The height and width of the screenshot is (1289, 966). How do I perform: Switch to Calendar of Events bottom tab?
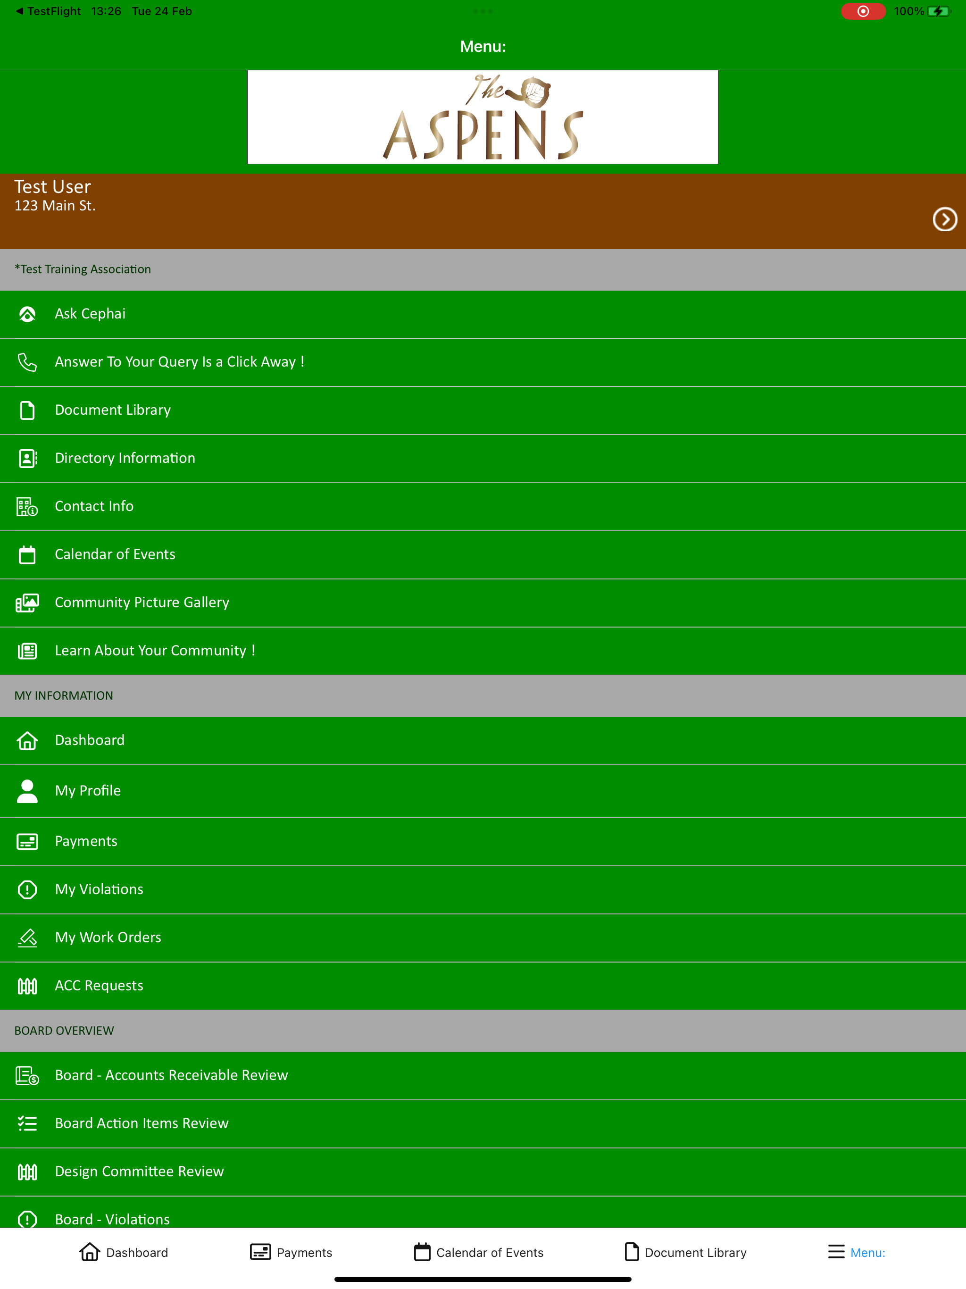point(478,1252)
